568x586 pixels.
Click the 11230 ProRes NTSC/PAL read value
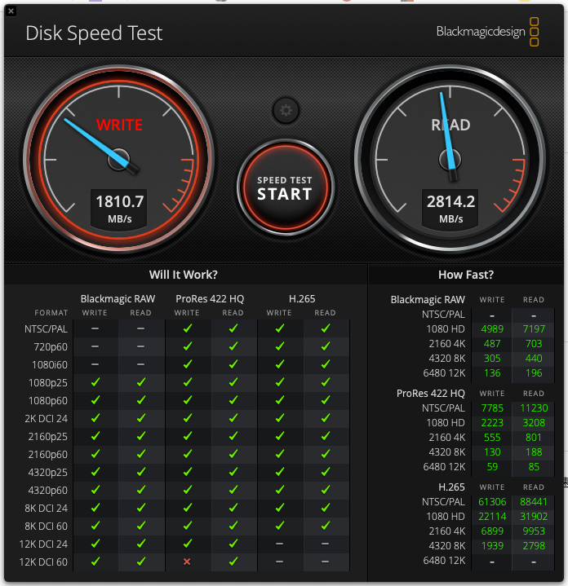(x=534, y=408)
